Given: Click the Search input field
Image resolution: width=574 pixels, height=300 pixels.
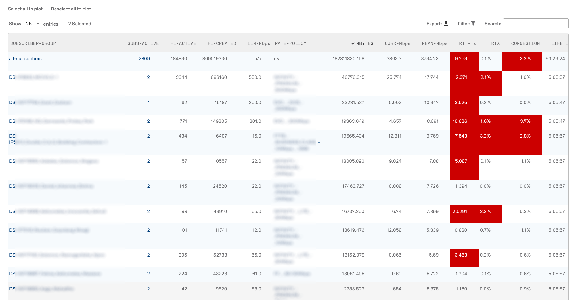Looking at the screenshot, I should click(x=536, y=24).
